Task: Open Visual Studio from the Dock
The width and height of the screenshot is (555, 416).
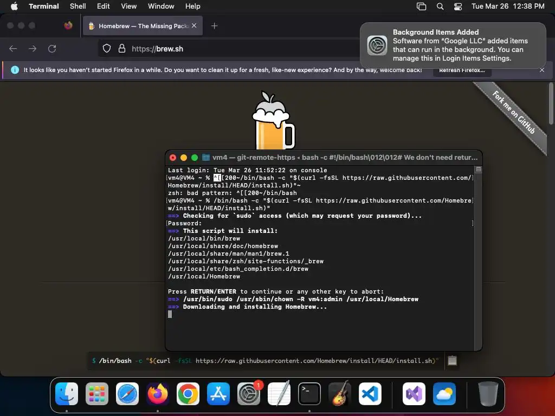Action: (x=414, y=394)
